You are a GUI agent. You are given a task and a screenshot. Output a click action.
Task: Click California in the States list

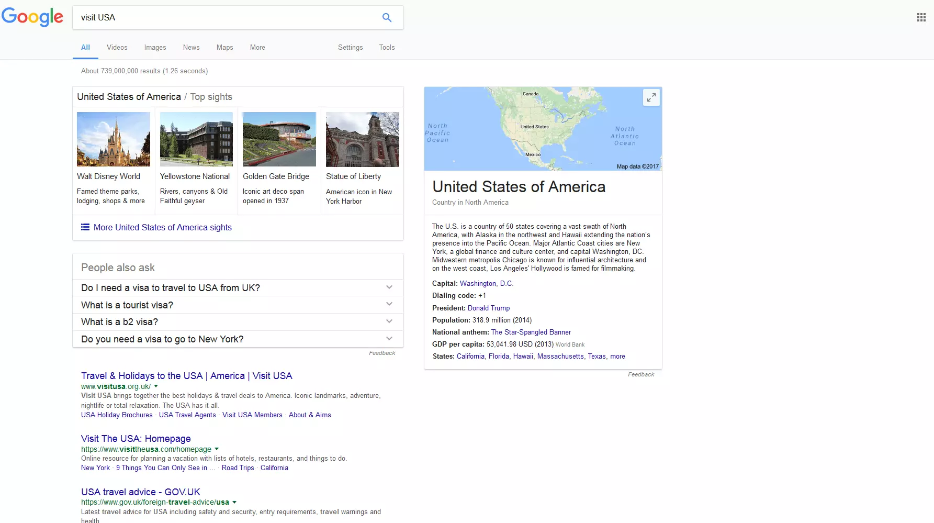coord(470,356)
